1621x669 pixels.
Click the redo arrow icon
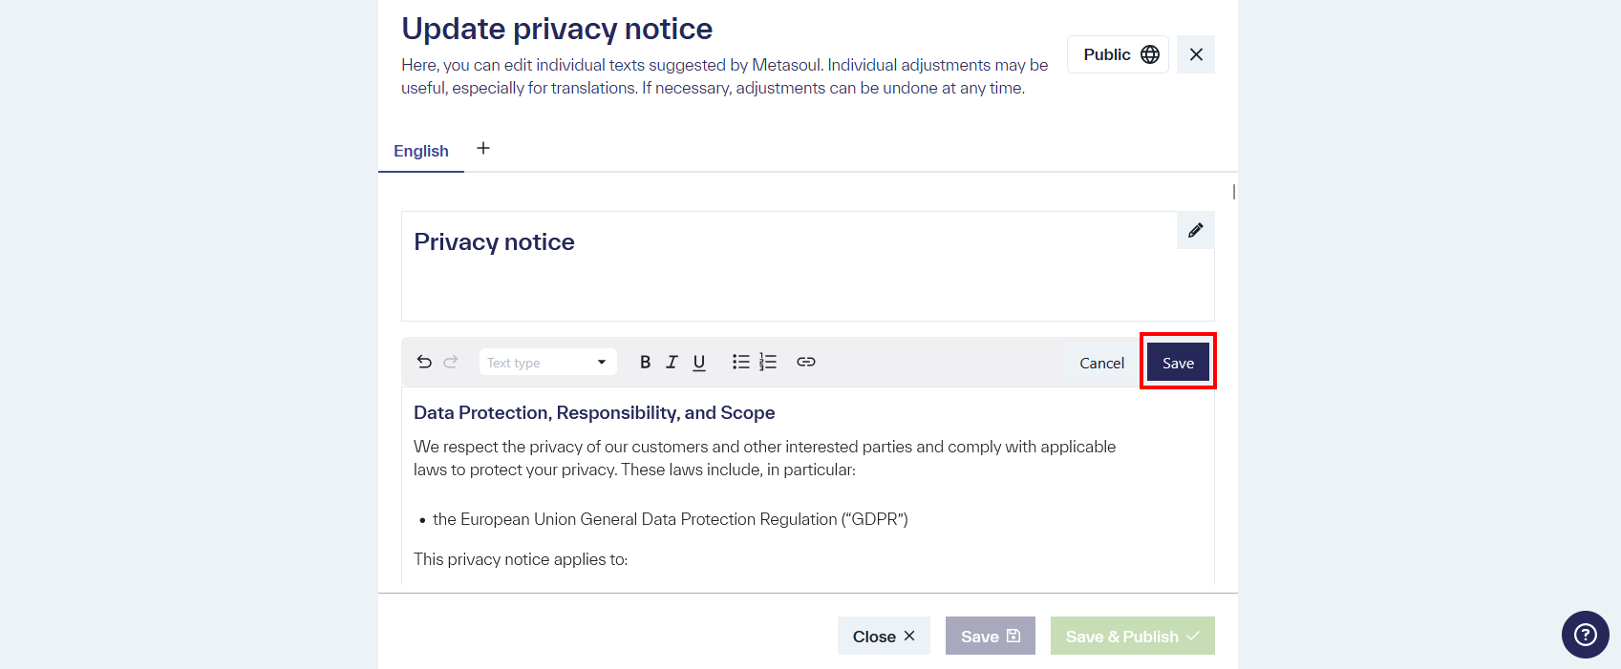[451, 362]
